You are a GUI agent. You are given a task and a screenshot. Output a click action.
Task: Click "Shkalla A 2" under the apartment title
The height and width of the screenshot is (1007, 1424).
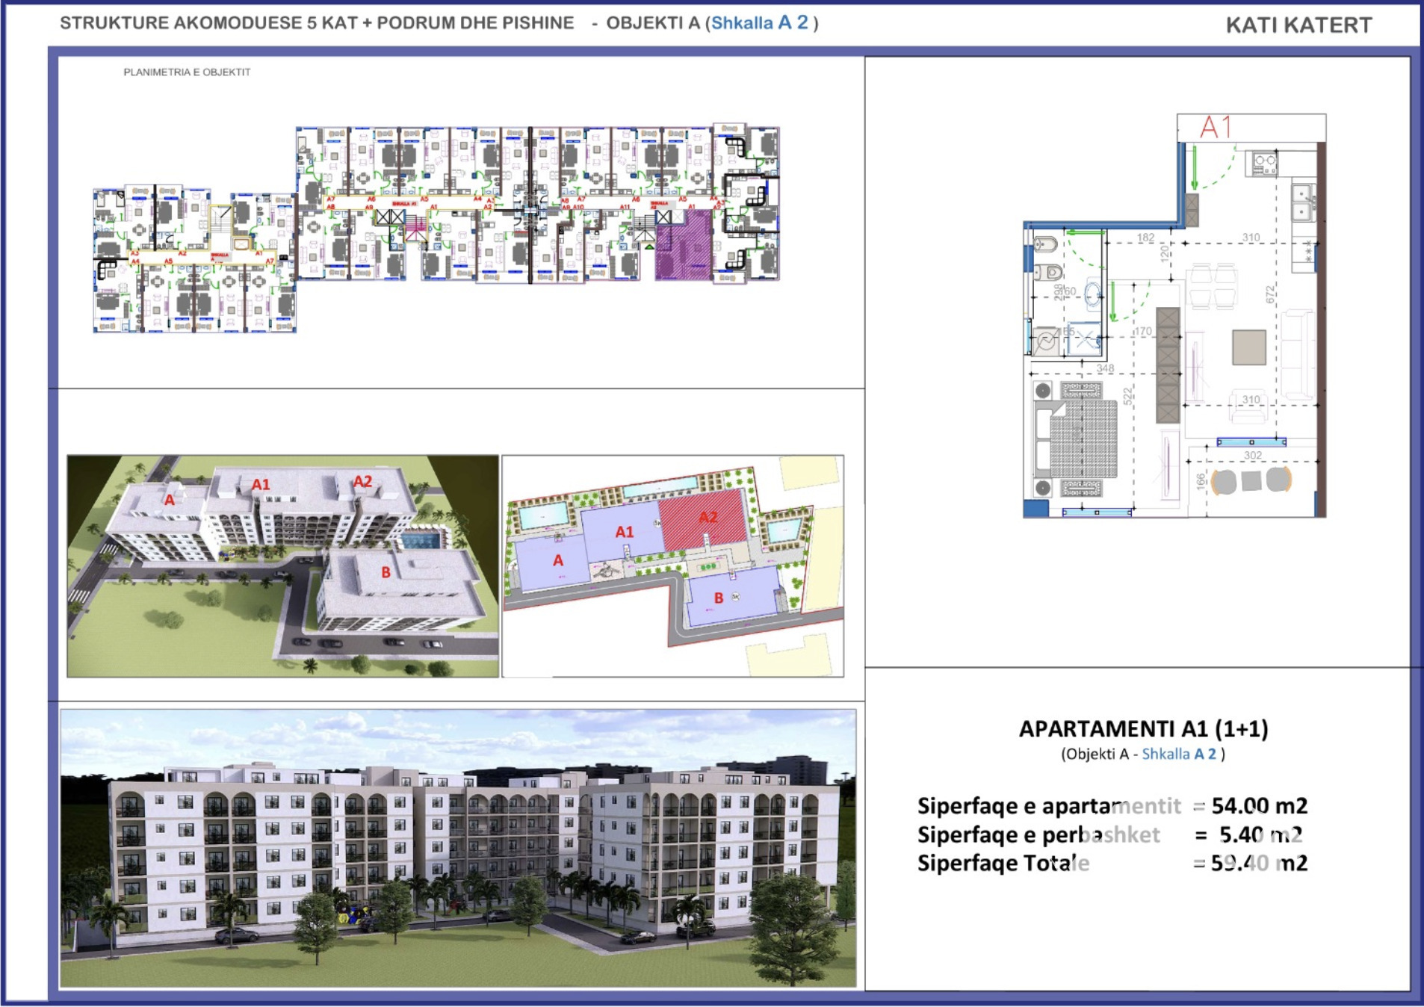1178,754
